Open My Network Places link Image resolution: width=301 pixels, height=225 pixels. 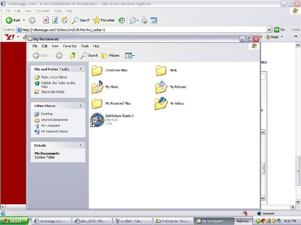pos(51,131)
